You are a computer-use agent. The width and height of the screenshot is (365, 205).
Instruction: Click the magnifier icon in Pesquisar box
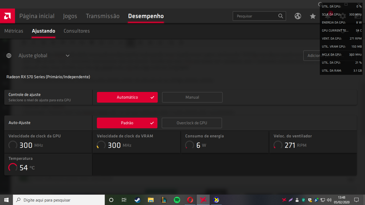281,16
